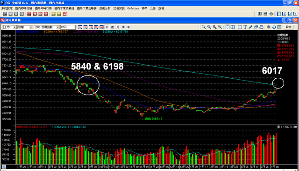This screenshot has height=171, width=299.
Task: Switch to layout number 2
Action: tap(284, 14)
